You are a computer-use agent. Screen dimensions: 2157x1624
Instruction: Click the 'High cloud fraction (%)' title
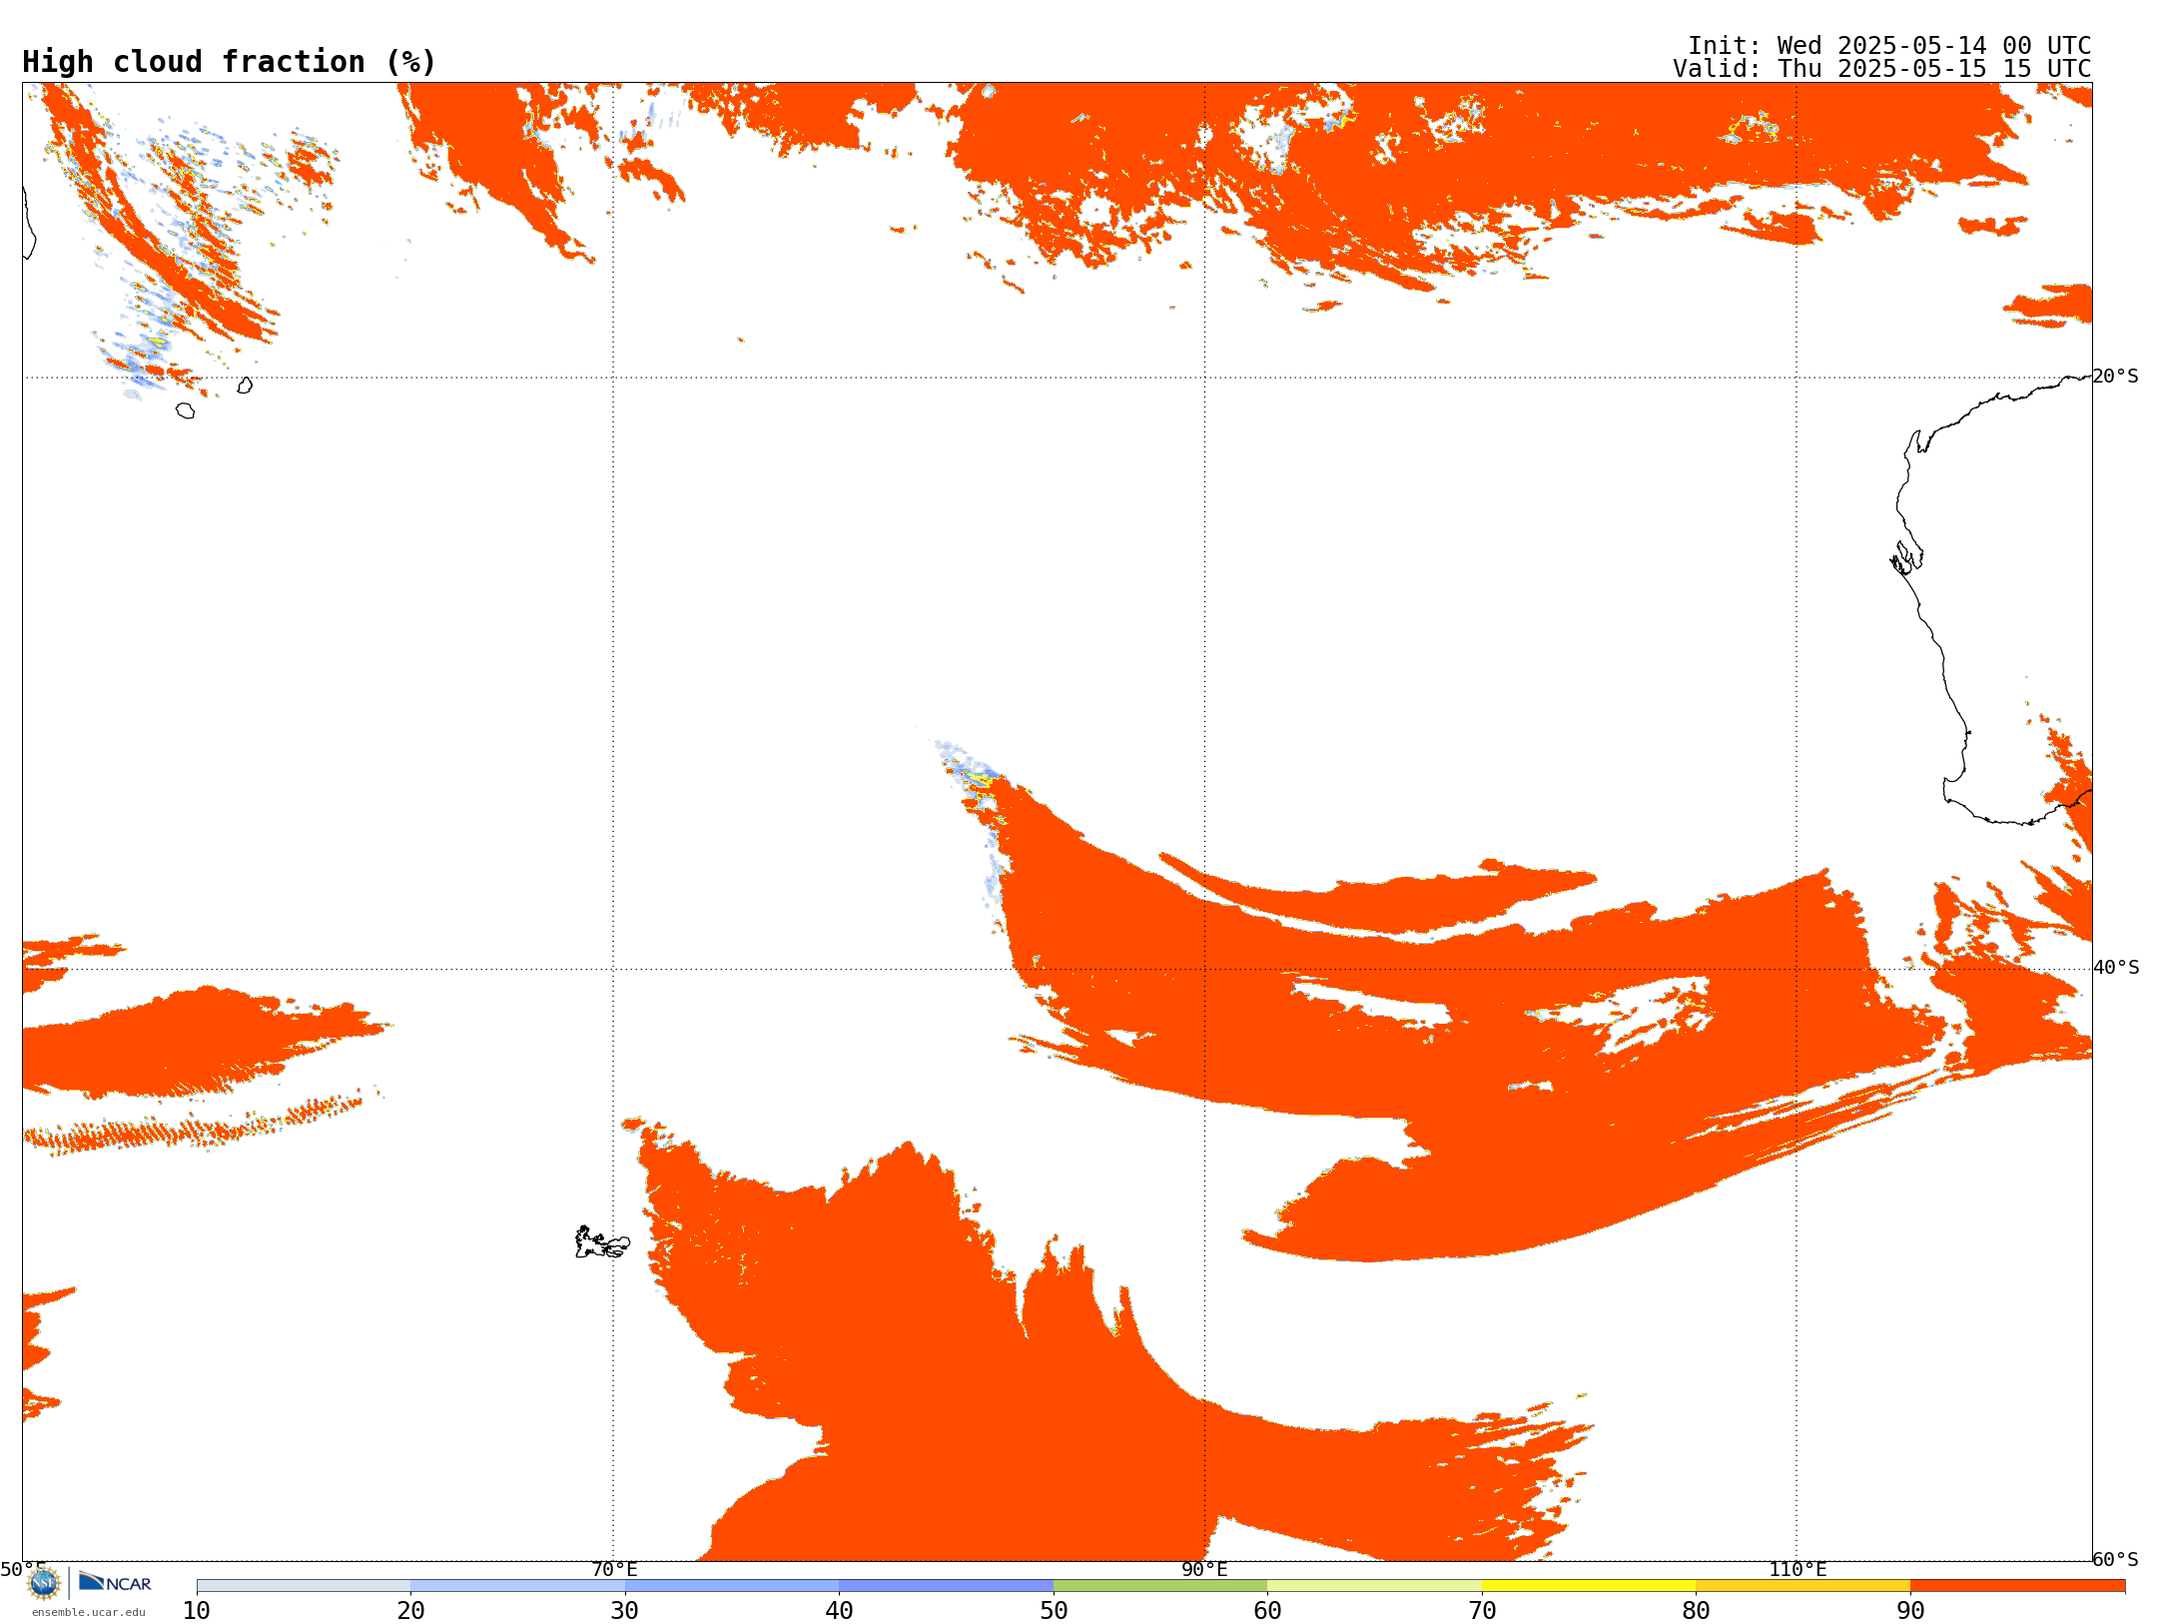230,62
